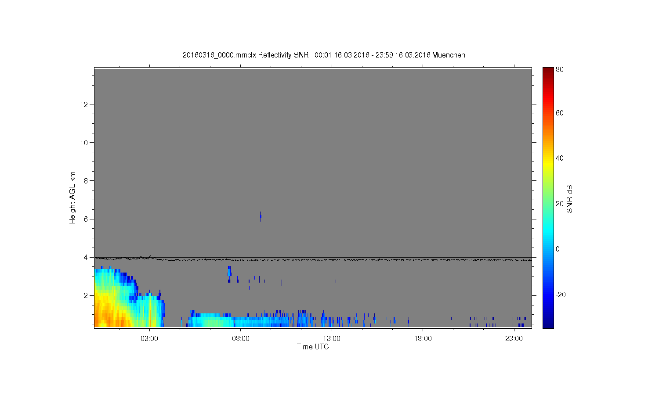This screenshot has height=395, width=659.
Task: Click the 13:00 time tick label
Action: tap(332, 339)
